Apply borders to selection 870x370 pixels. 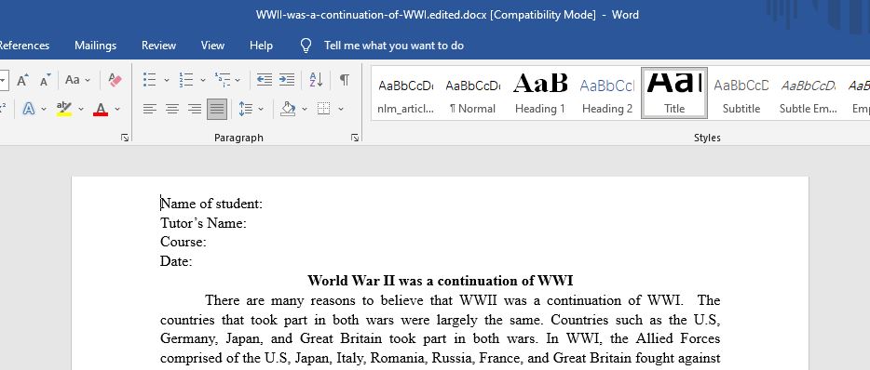[x=323, y=109]
